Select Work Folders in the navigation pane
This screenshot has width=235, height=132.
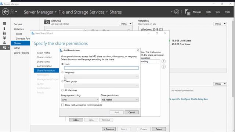(21, 53)
